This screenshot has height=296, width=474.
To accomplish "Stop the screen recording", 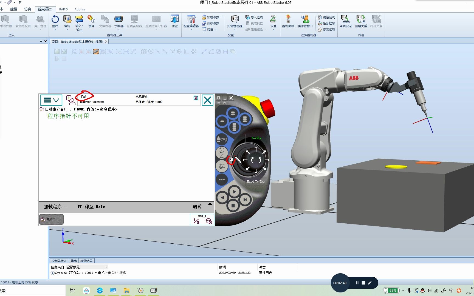I will pos(363,283).
